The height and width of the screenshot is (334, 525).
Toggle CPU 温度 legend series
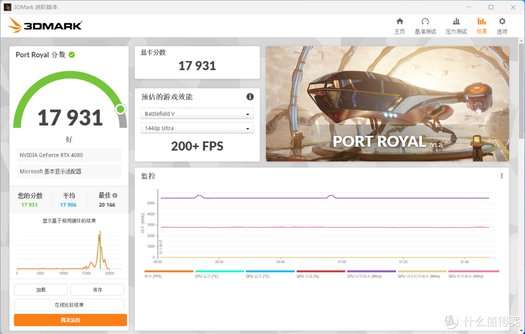(x=219, y=274)
